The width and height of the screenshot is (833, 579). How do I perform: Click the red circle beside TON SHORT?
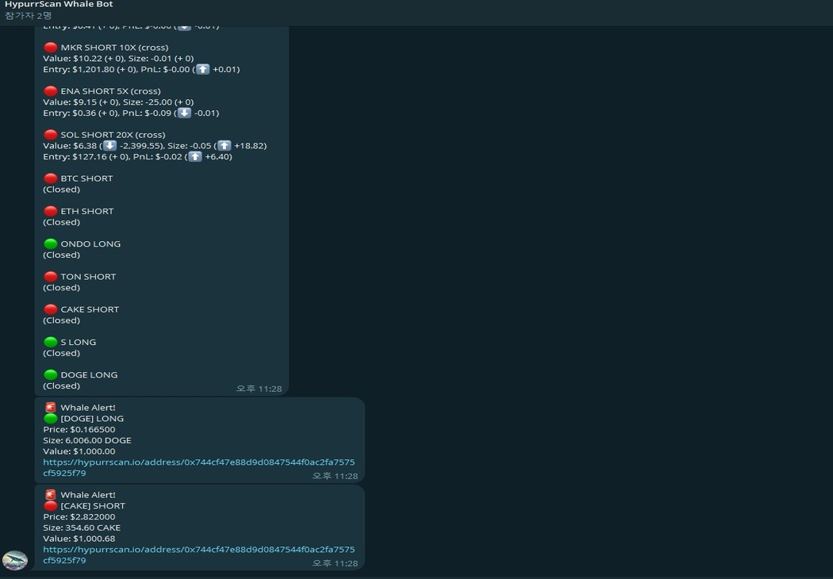51,277
